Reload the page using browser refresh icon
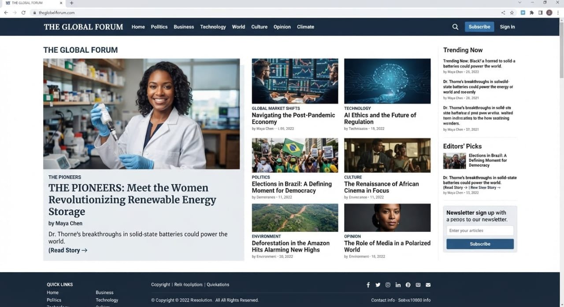564x307 pixels. click(x=23, y=13)
